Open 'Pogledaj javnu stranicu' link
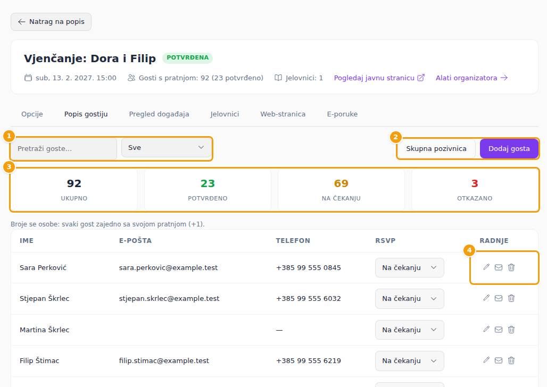 [379, 78]
